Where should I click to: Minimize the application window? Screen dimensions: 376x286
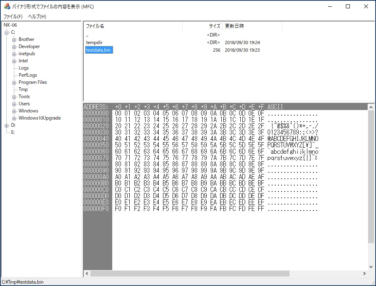330,6
